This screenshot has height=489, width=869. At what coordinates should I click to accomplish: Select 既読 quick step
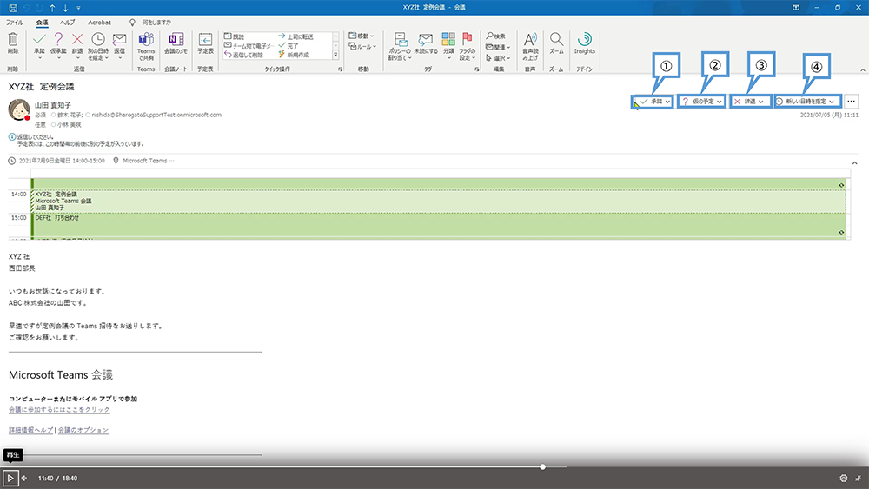pos(234,36)
